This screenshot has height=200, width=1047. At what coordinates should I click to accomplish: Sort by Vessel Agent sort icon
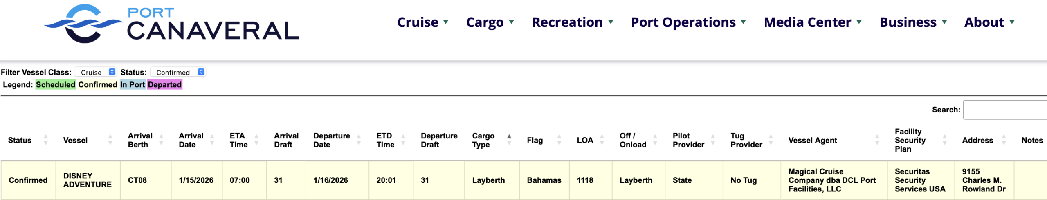877,140
